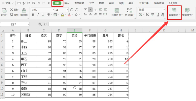The image size is (196, 101).
Task: Click the fx insert function button
Action: 45,24
